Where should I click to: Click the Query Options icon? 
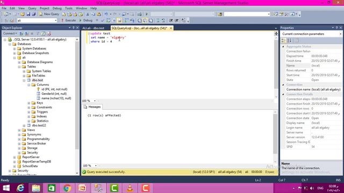click(114, 20)
